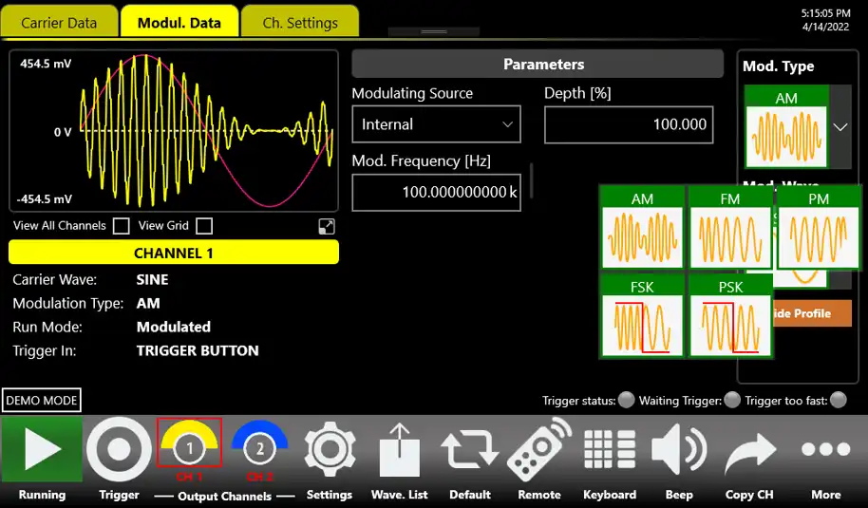Expand the waveform preview to fullscreen
This screenshot has width=868, height=508.
327,226
